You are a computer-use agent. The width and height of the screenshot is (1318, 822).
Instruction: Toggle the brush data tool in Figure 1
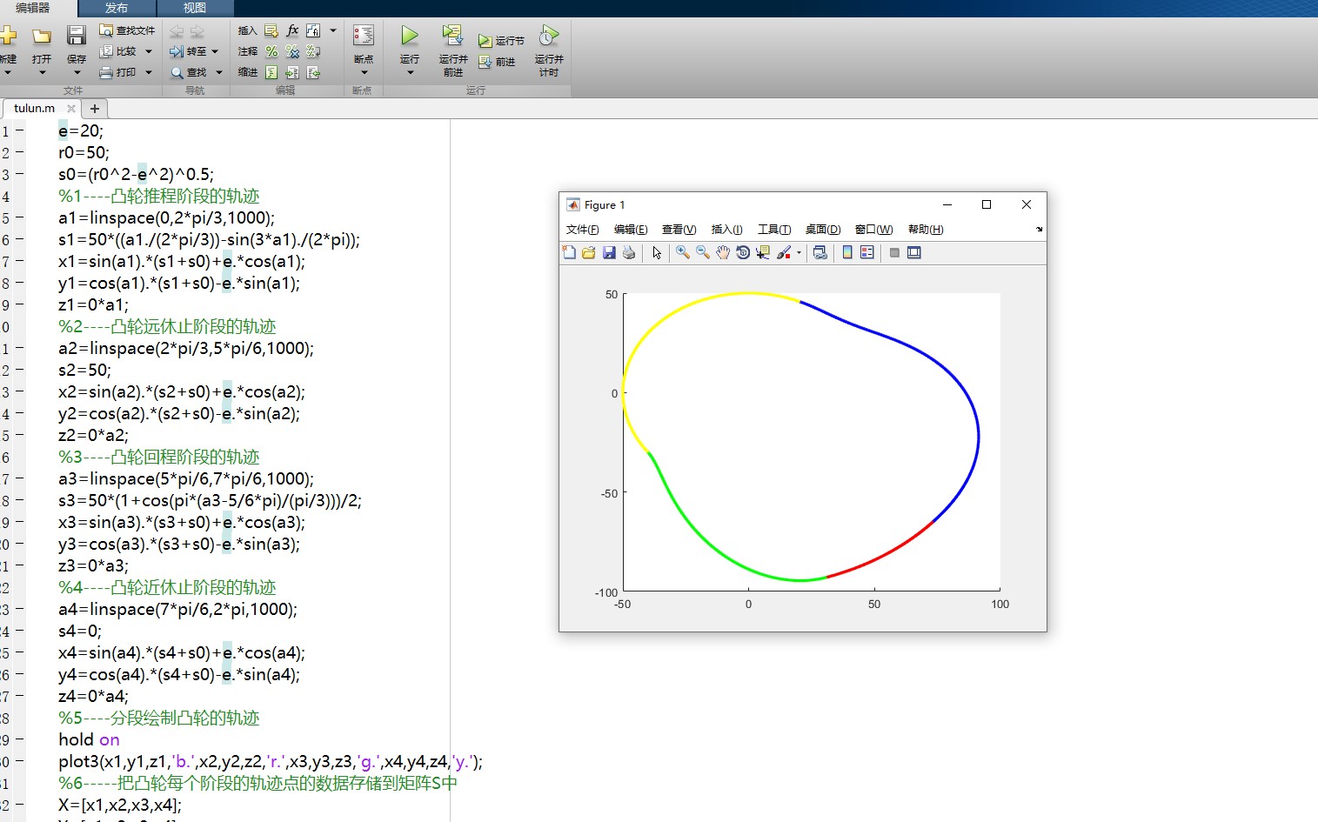784,252
